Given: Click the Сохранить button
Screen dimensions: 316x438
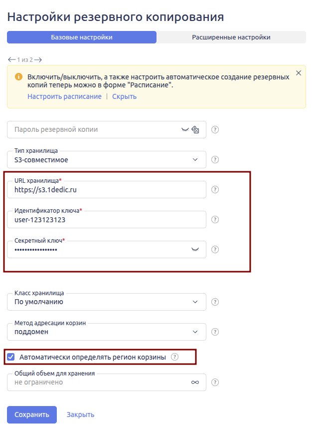Looking at the screenshot, I should click(x=32, y=415).
